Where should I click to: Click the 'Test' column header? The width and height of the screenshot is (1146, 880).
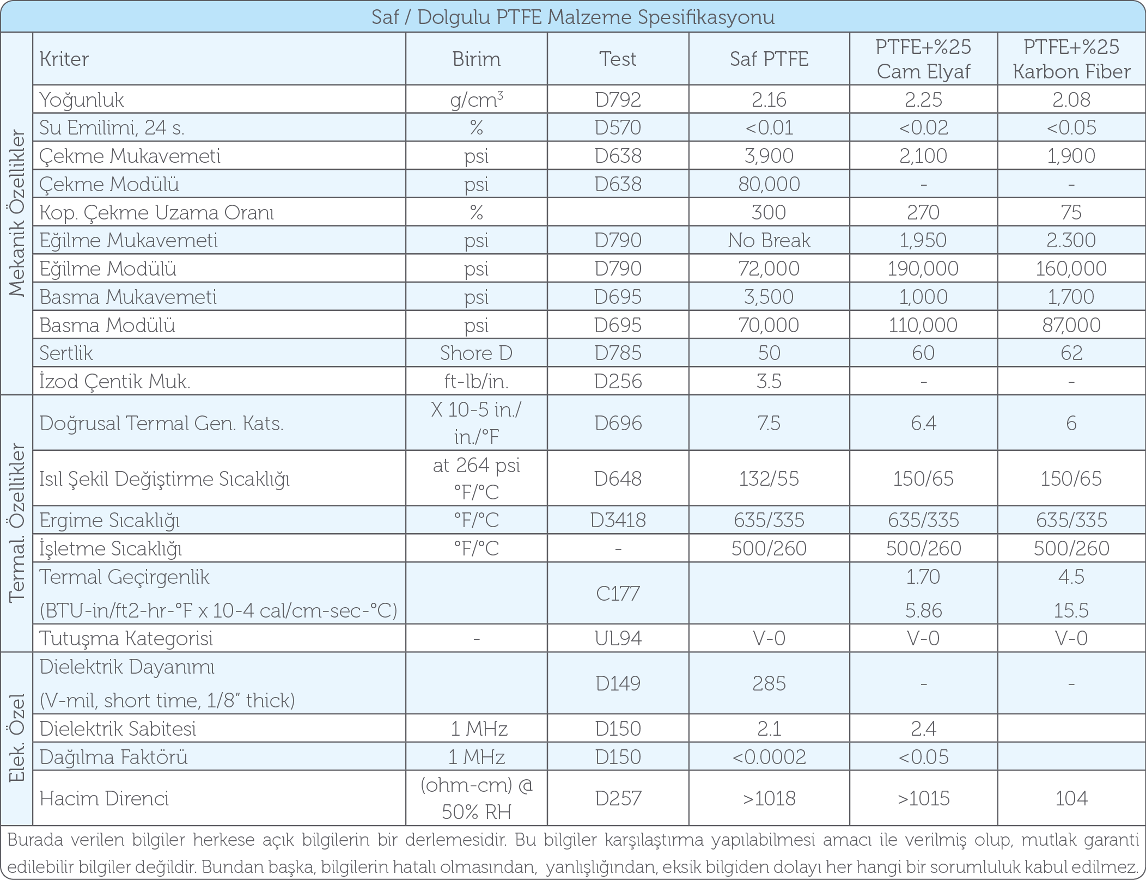coord(618,59)
